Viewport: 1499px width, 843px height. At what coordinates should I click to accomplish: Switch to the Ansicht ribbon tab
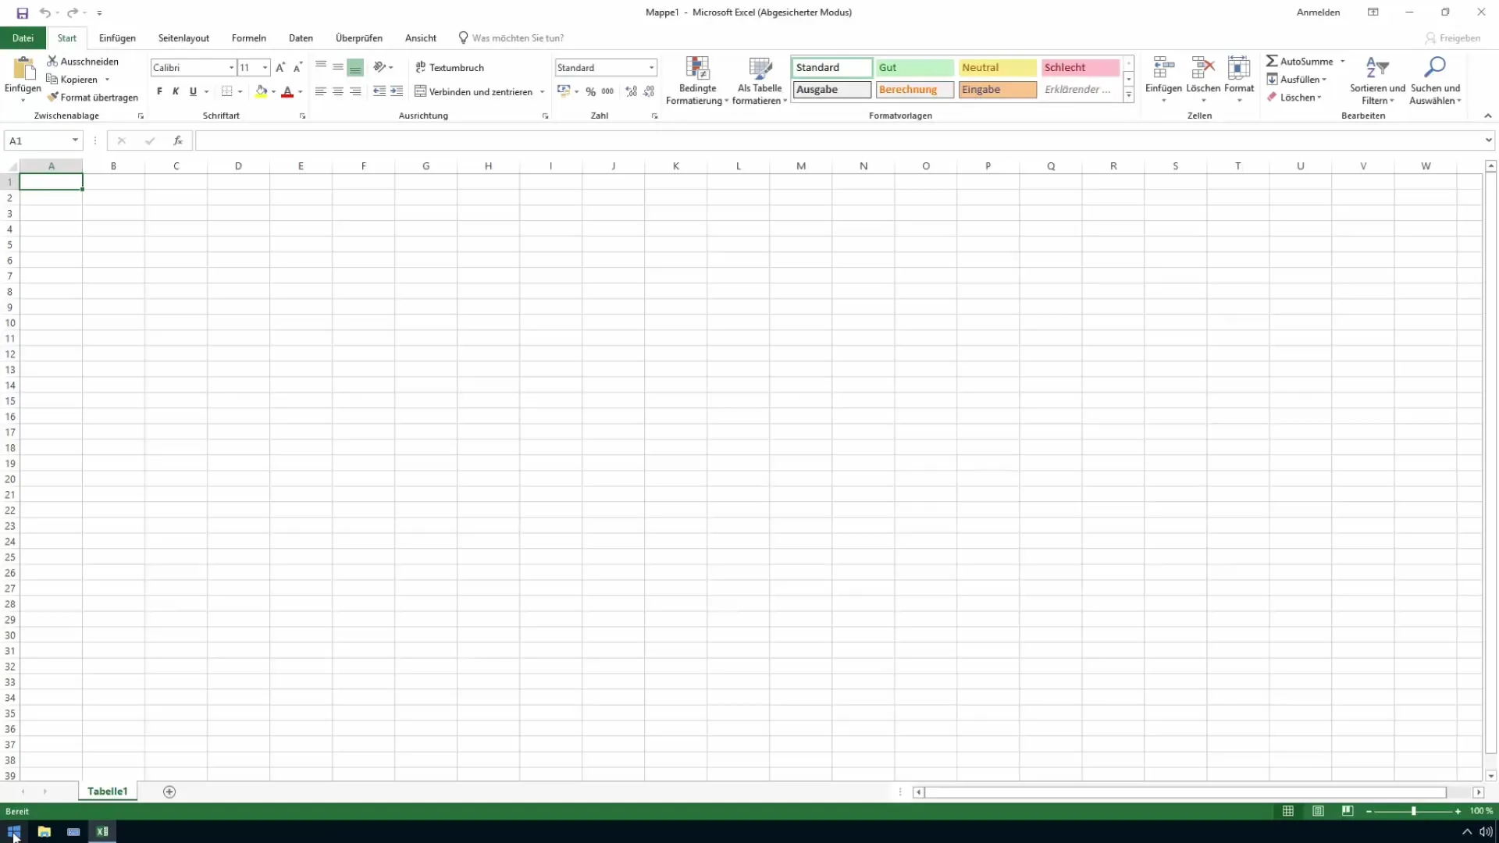pyautogui.click(x=421, y=37)
